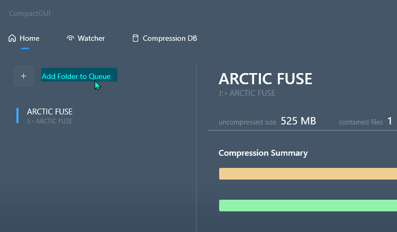Click the 525 MB uncompressed size value
Image resolution: width=397 pixels, height=232 pixels.
[298, 121]
